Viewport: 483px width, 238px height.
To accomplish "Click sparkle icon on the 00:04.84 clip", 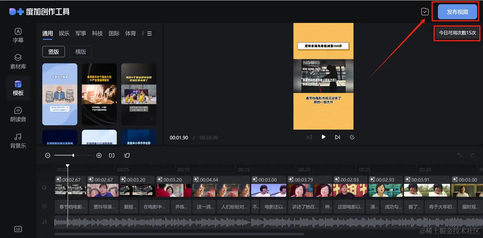I will click(196, 180).
